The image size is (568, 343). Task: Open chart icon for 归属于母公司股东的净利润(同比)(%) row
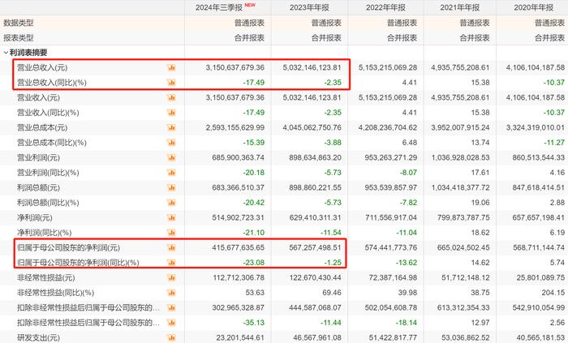171,263
